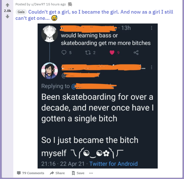Open the reply tweet's vertical dots menu
The height and width of the screenshot is (179, 184).
pyautogui.click(x=151, y=67)
